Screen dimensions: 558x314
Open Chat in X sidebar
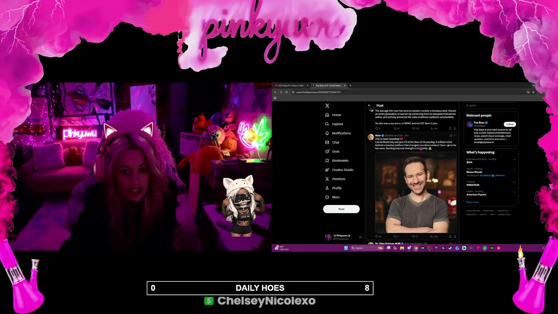332,142
